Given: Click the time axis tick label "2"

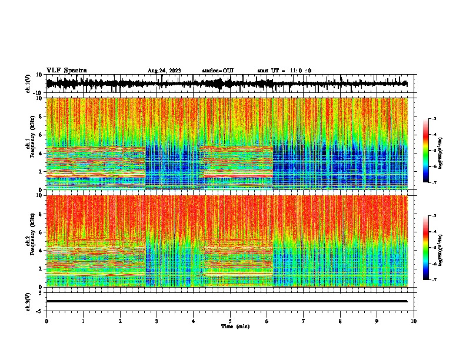Looking at the screenshot, I should (x=120, y=321).
